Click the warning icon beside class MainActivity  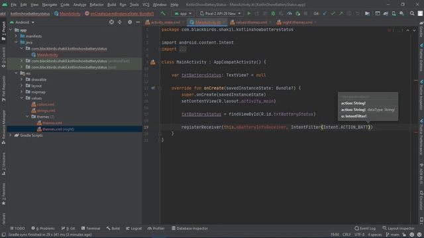tap(153, 62)
